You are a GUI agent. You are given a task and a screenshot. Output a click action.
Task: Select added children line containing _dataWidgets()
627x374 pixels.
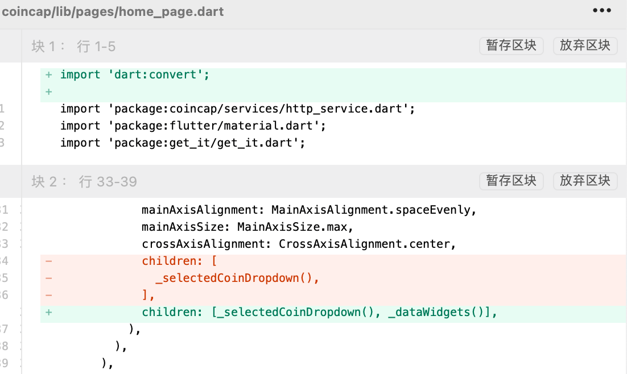[x=319, y=313]
